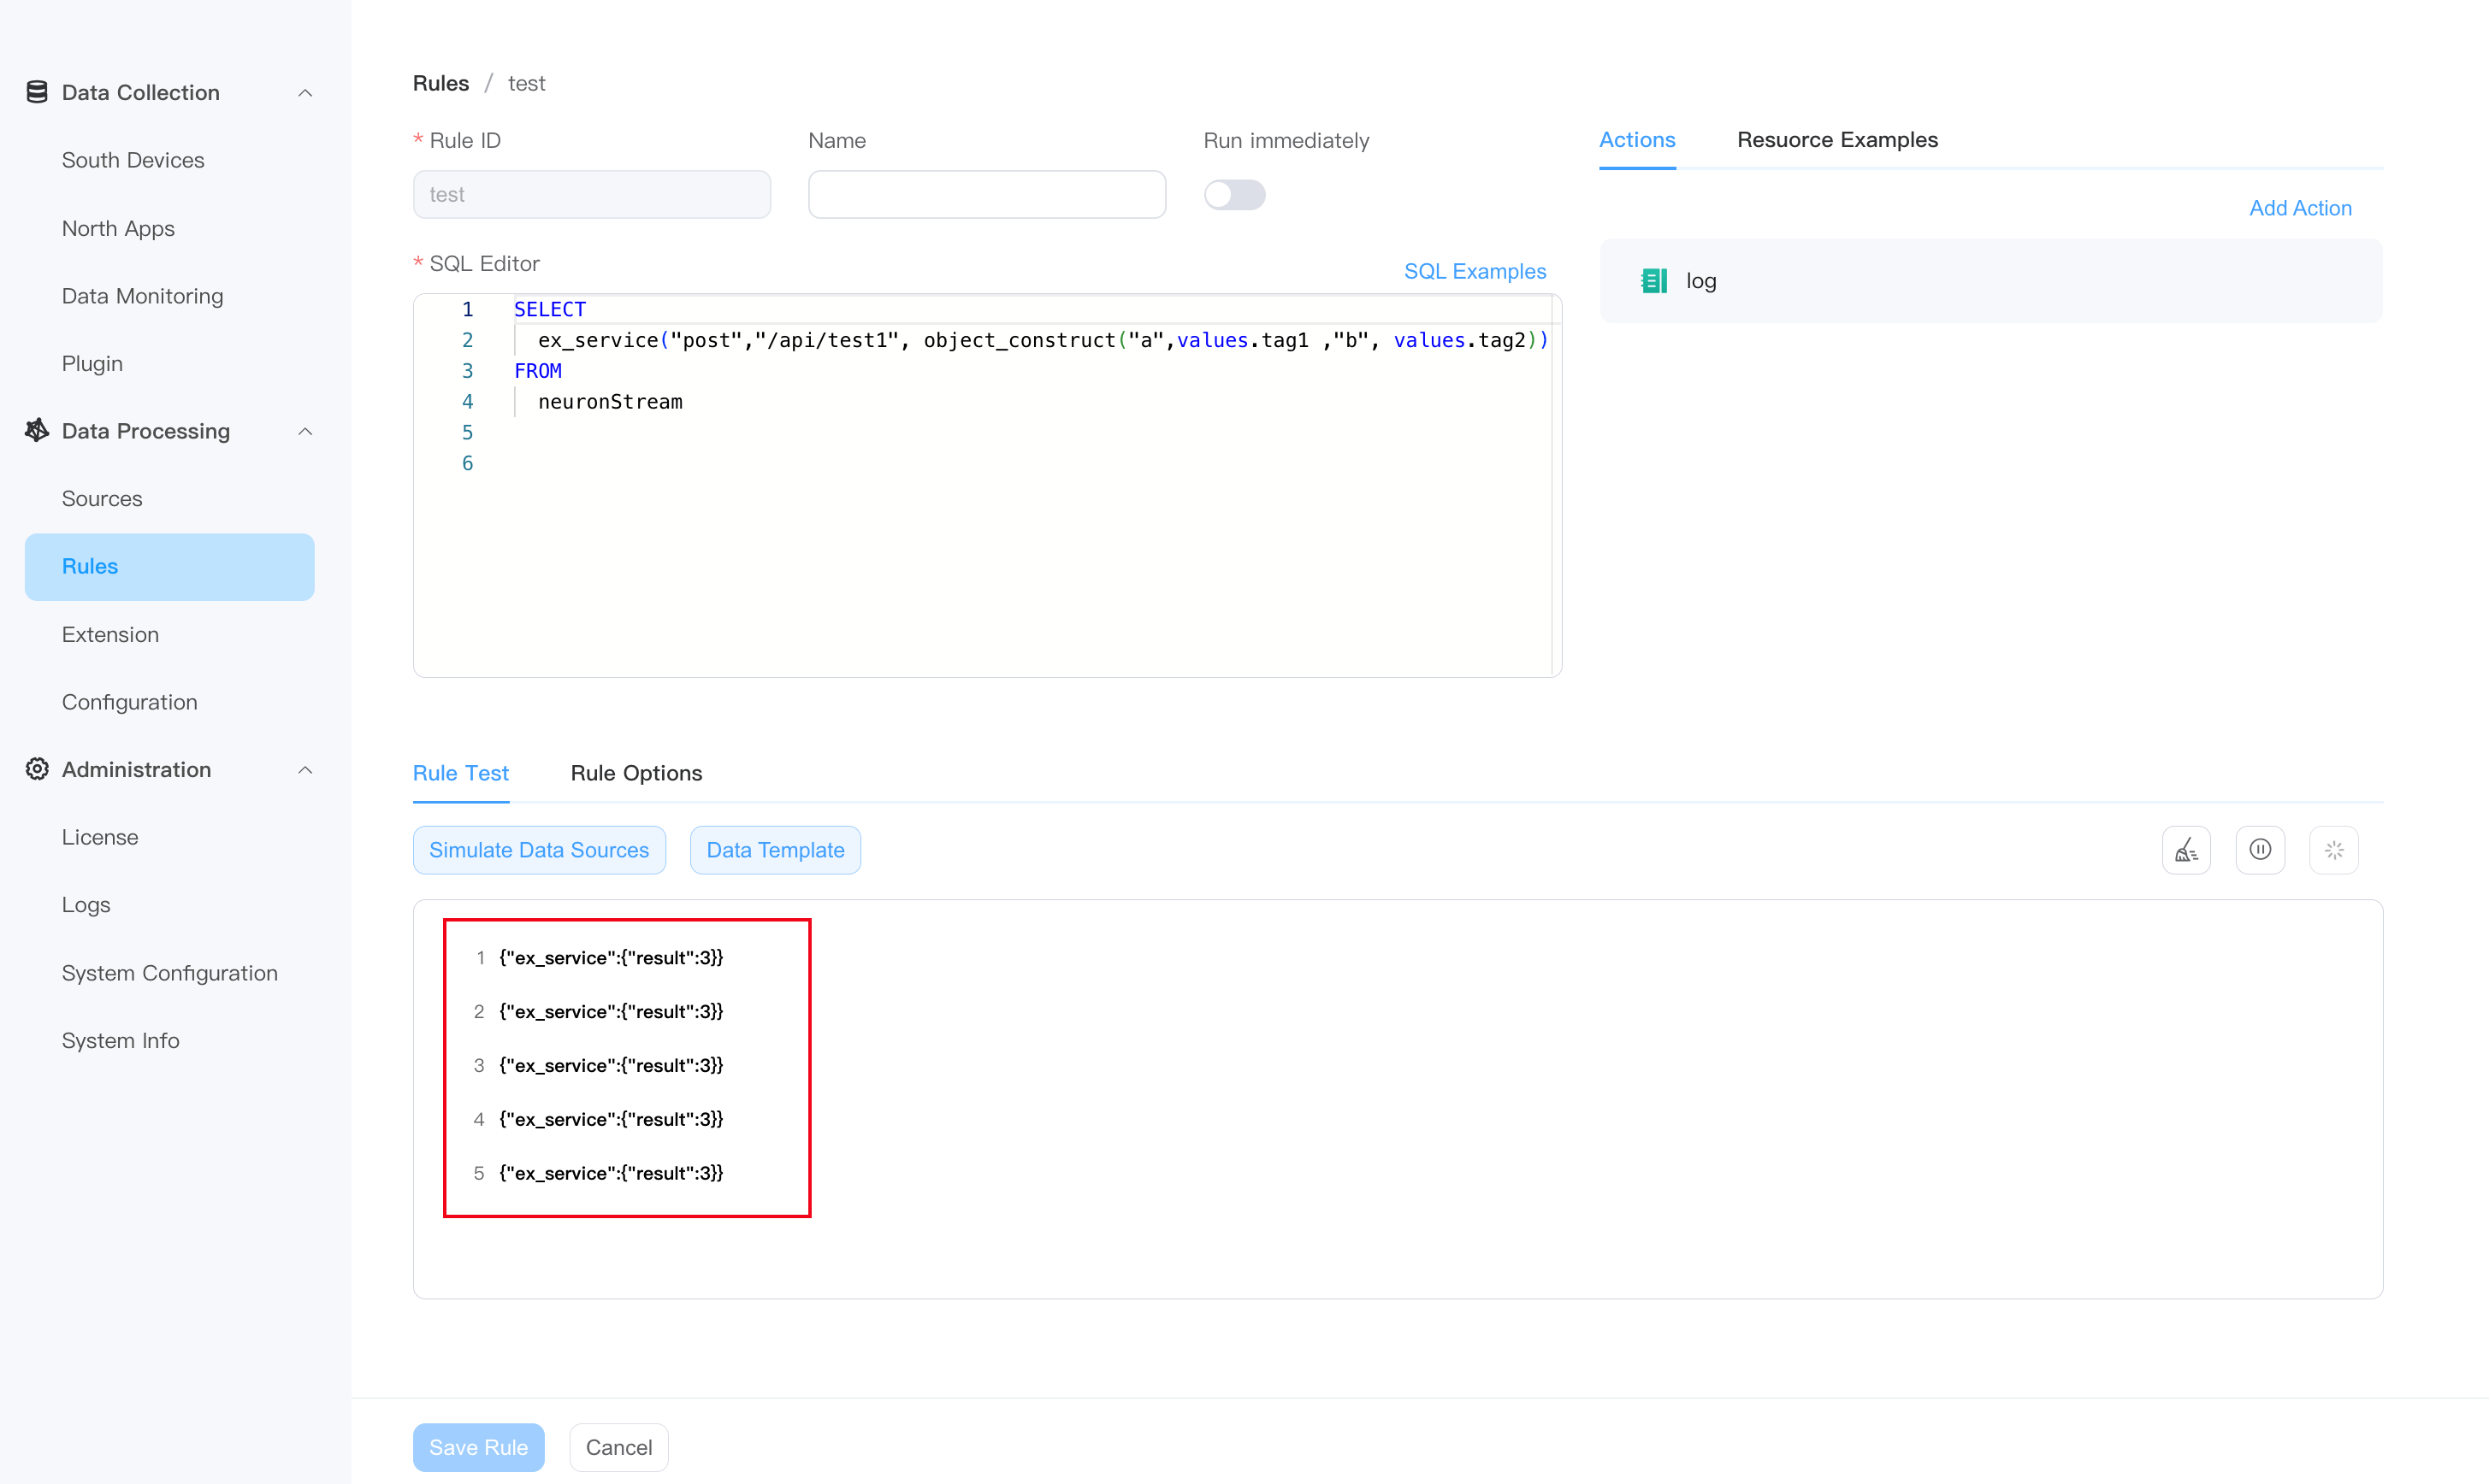Viewport: 2489px width, 1484px height.
Task: Click the Data Collection database icon
Action: point(37,92)
